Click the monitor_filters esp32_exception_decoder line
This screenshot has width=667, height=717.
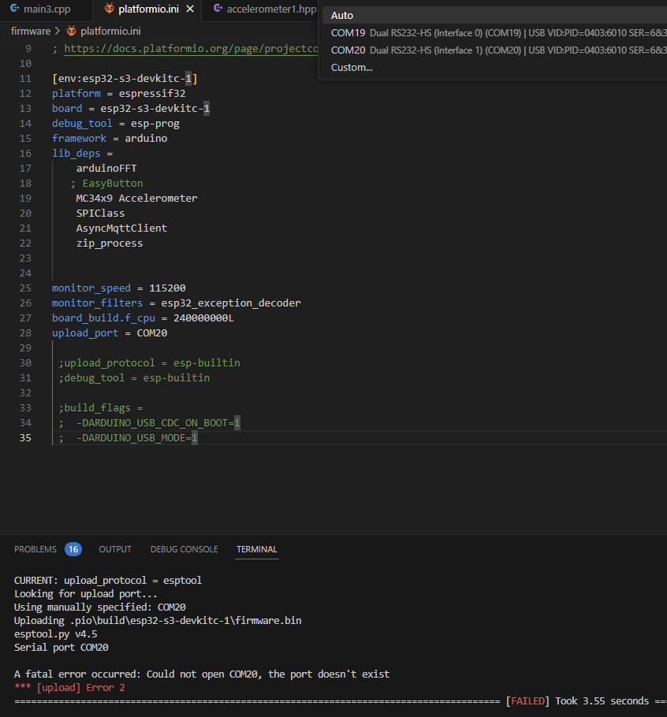click(176, 303)
